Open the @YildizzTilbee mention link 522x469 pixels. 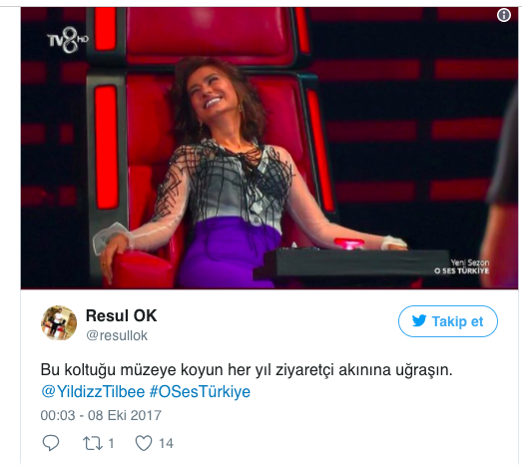click(93, 391)
